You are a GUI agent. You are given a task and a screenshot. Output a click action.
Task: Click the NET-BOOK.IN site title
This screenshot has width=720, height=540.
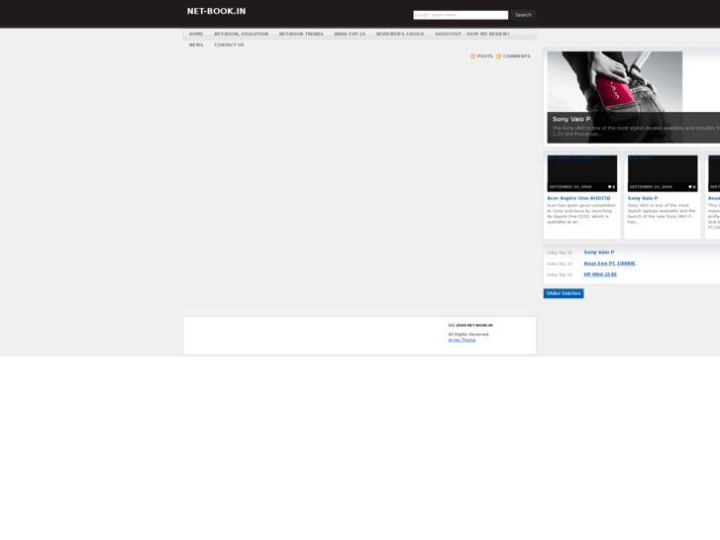click(x=216, y=11)
